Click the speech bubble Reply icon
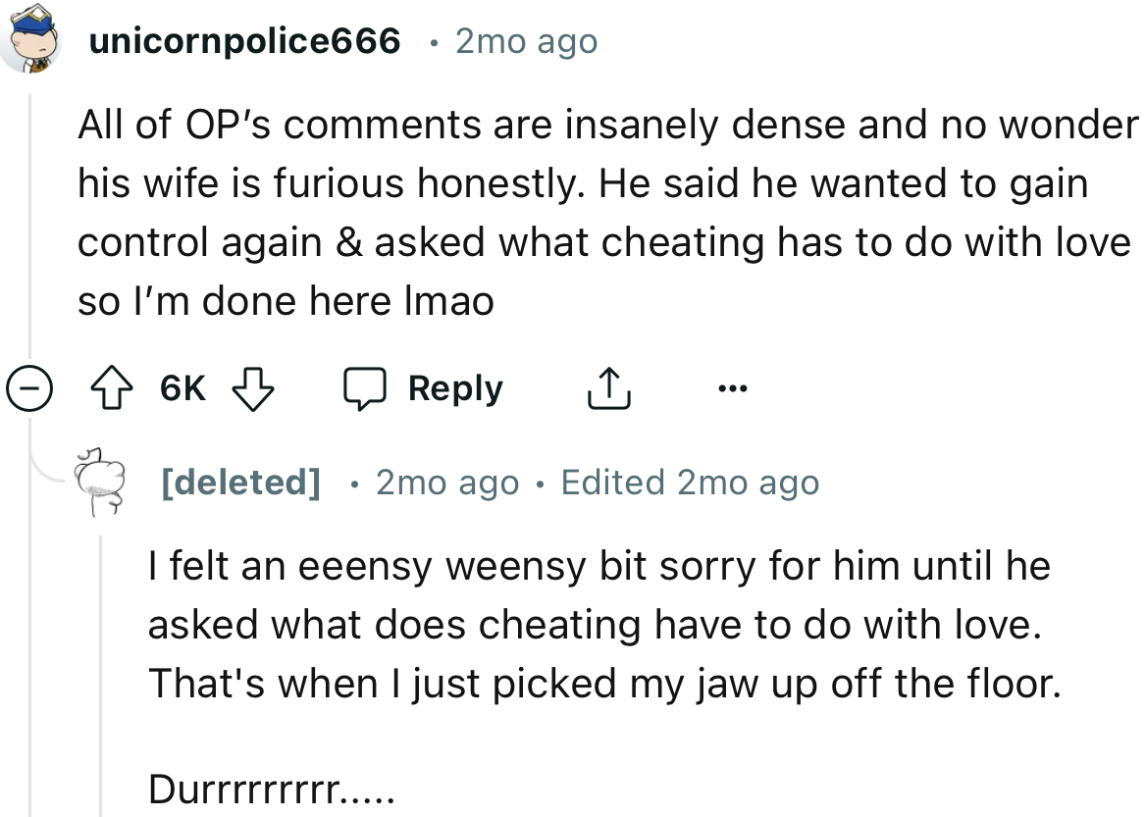Image resolution: width=1145 pixels, height=817 pixels. click(x=365, y=387)
